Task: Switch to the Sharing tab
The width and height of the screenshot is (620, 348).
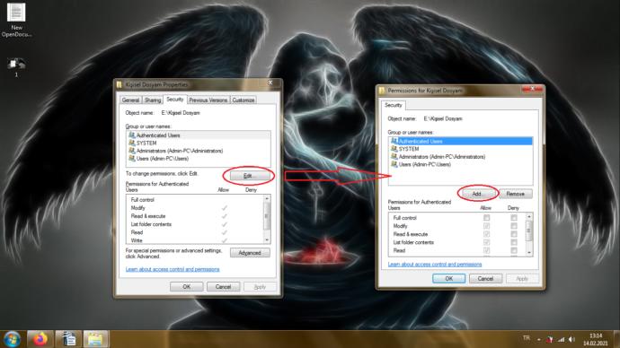Action: pos(153,100)
